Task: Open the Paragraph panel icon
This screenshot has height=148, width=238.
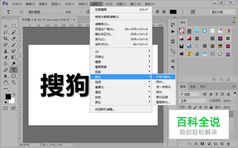Action: coord(173,68)
